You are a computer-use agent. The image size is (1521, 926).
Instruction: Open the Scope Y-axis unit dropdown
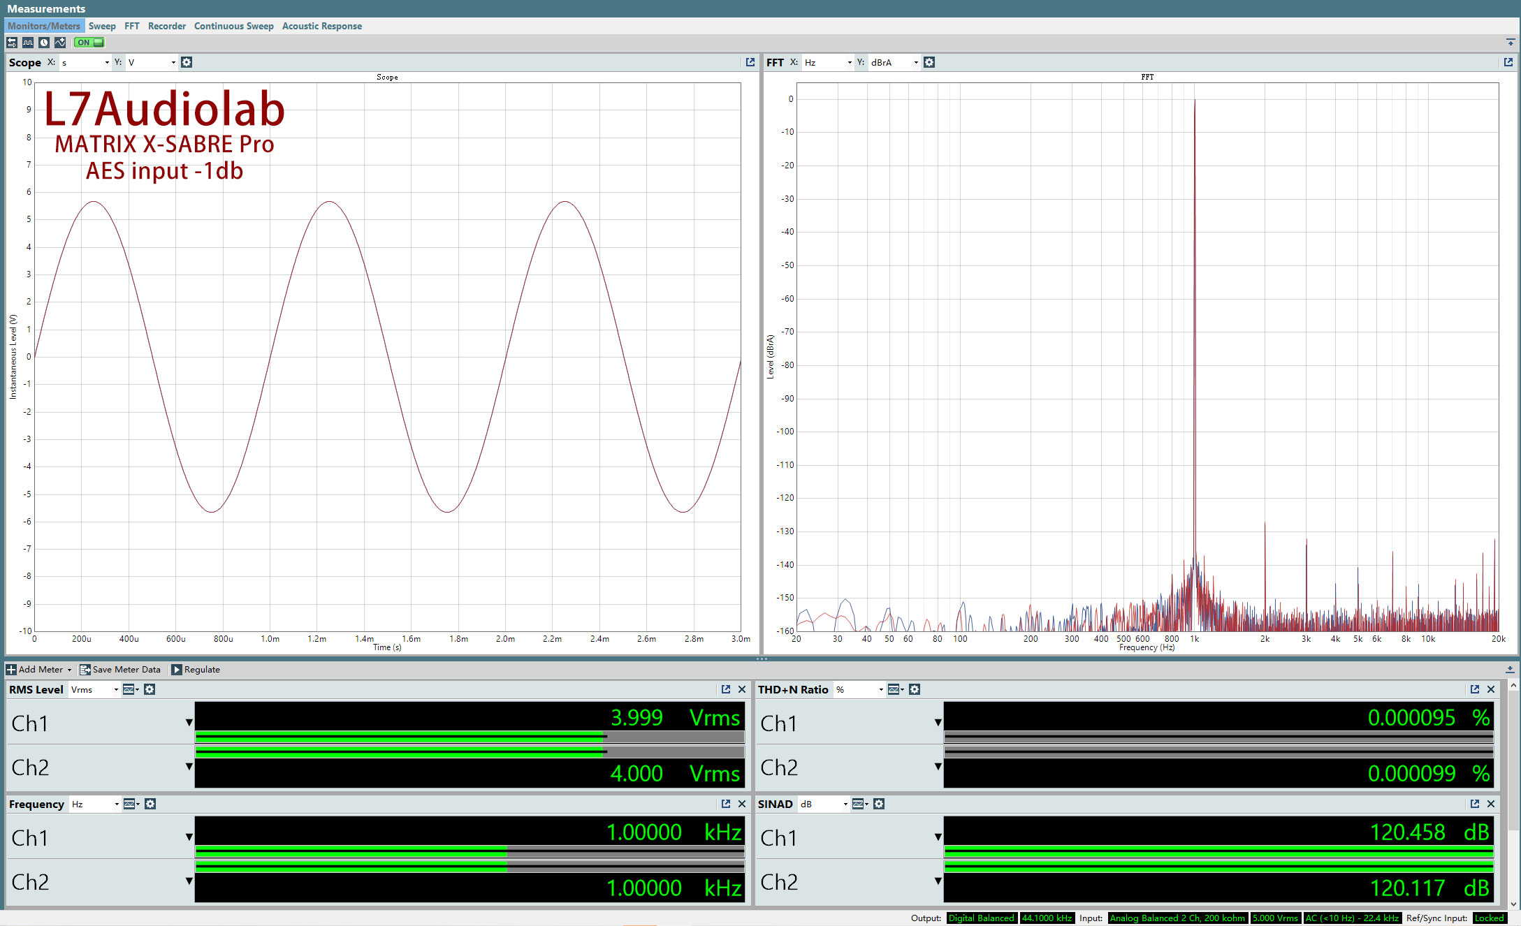coord(152,62)
